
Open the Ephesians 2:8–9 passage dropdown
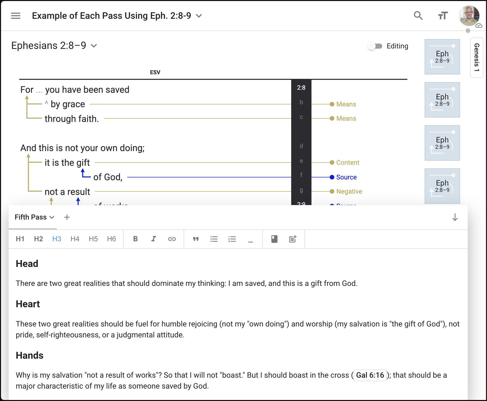point(94,46)
